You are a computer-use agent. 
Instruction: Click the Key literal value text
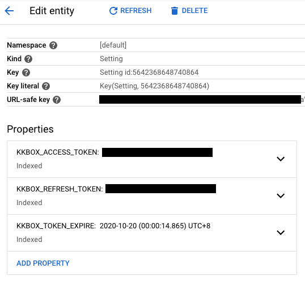pyautogui.click(x=154, y=86)
